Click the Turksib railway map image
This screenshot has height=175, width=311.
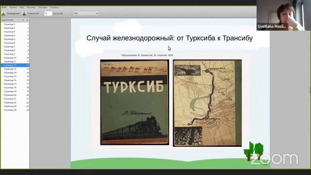(x=207, y=103)
